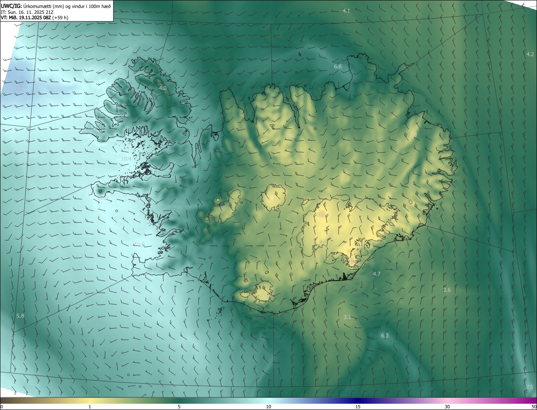This screenshot has height=410, width=537.
Task: Click the 4.7 value label on the map
Action: (x=377, y=274)
